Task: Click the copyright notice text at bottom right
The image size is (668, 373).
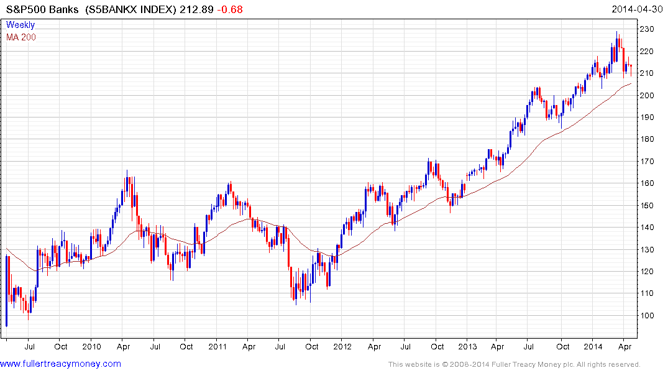Action: pos(515,364)
